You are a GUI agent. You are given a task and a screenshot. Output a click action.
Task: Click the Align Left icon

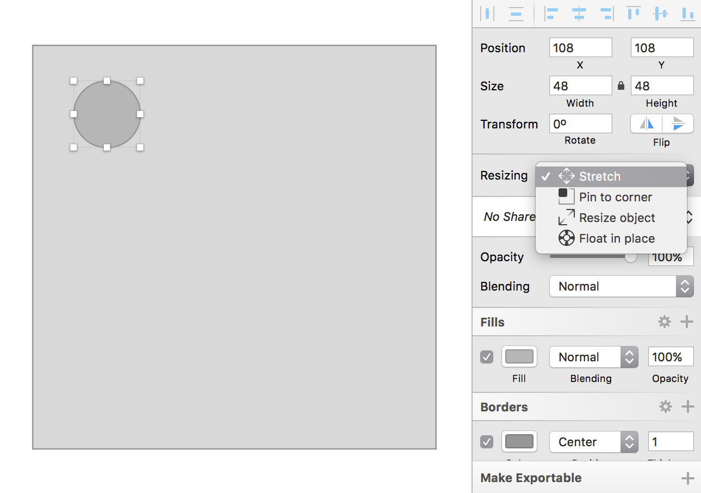pyautogui.click(x=552, y=14)
